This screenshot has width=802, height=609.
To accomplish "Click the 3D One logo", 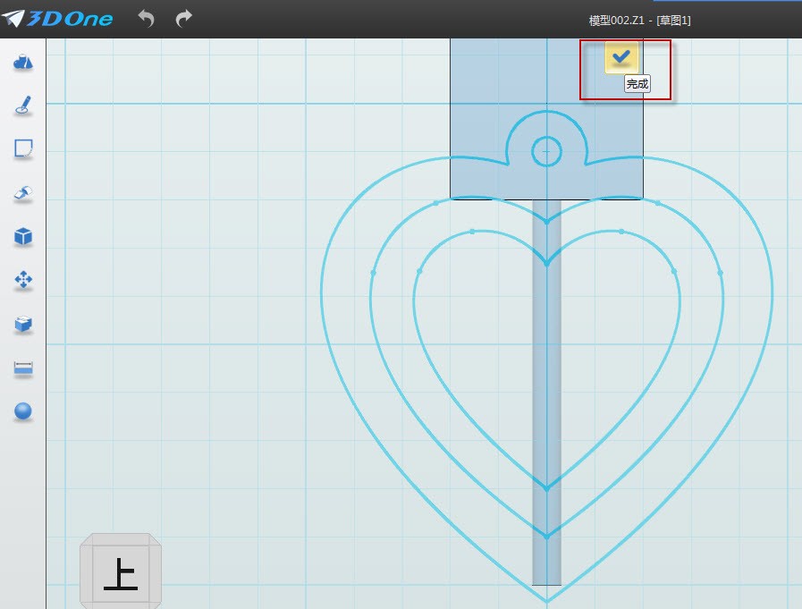I will (57, 18).
